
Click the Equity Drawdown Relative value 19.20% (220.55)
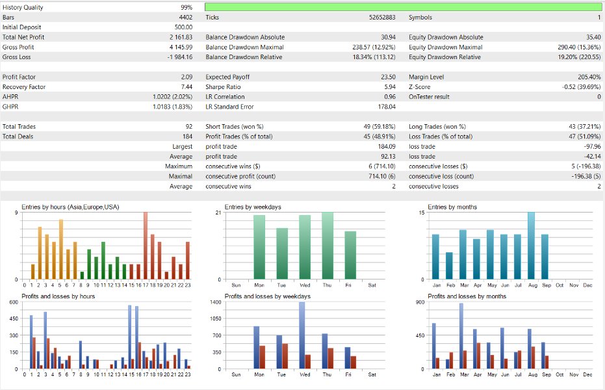click(579, 57)
